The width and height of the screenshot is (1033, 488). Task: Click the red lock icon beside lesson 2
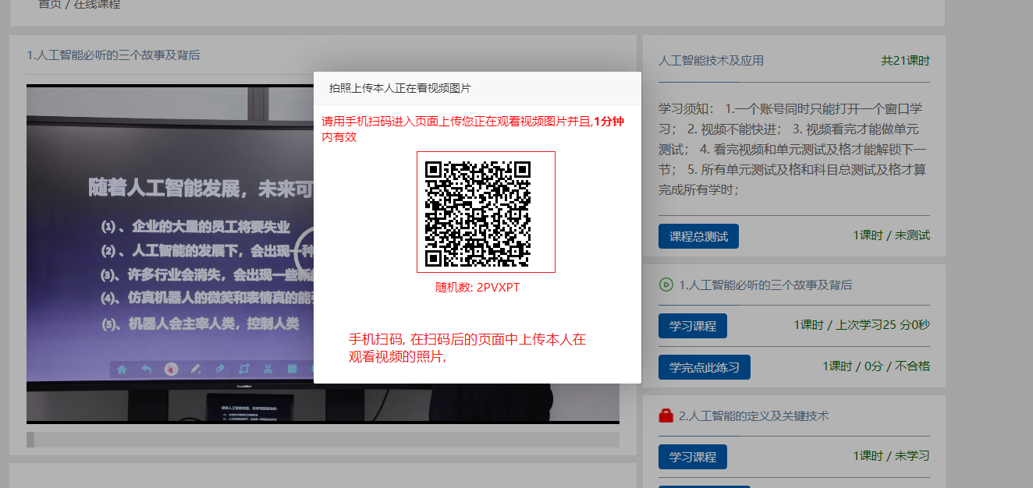point(666,416)
